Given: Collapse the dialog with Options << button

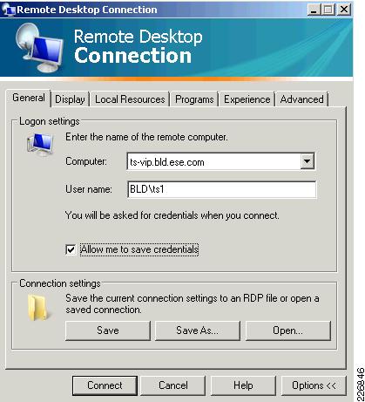Looking at the screenshot, I should [x=314, y=385].
